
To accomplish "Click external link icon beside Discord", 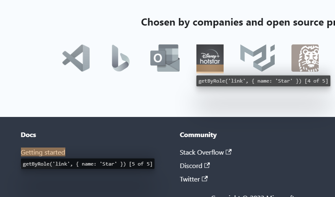I will (207, 165).
